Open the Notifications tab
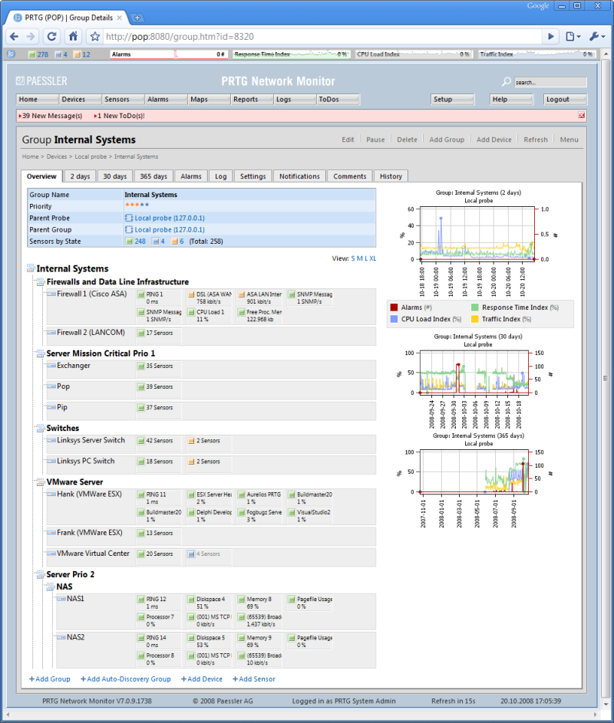Screen dimensions: 614x723 (299, 176)
